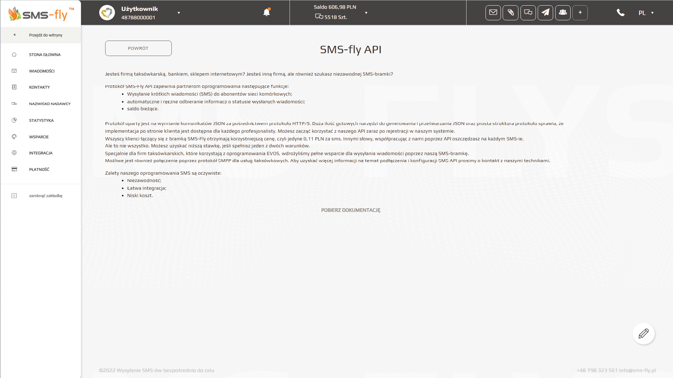The width and height of the screenshot is (673, 378).
Task: Open WIADOMOŚCI in the sidebar
Action: 42,71
